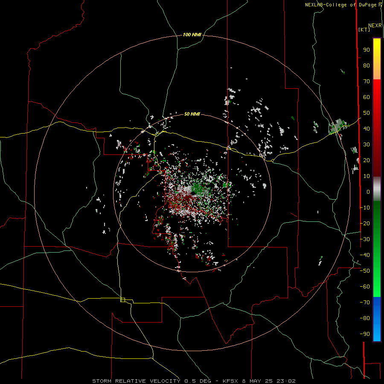This screenshot has width=384, height=384.
Task: Click the positive 90 value on the velocity scale
Action: point(367,50)
